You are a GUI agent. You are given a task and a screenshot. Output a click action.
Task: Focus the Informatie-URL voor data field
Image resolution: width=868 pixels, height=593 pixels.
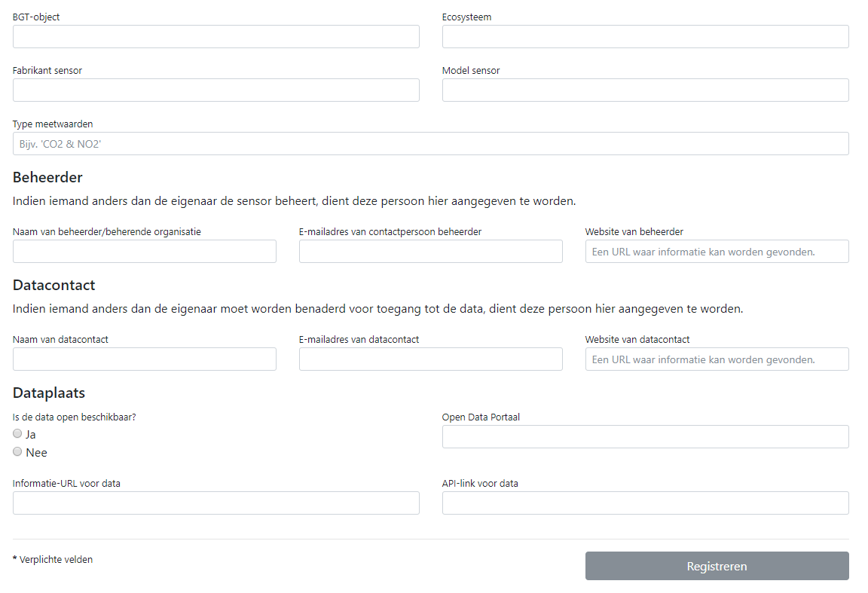(x=215, y=503)
